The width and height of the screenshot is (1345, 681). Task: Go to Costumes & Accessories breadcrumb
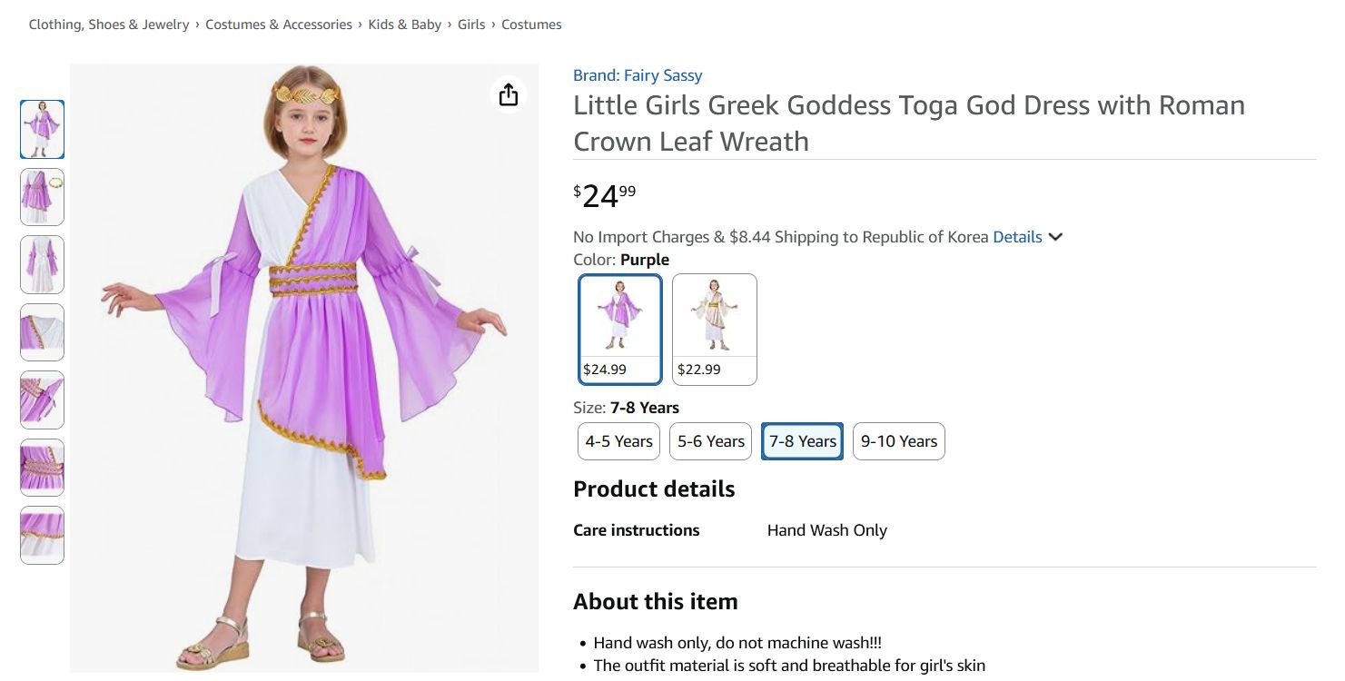(x=279, y=25)
